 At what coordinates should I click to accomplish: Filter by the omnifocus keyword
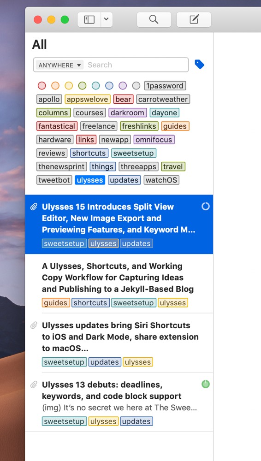[x=154, y=140]
